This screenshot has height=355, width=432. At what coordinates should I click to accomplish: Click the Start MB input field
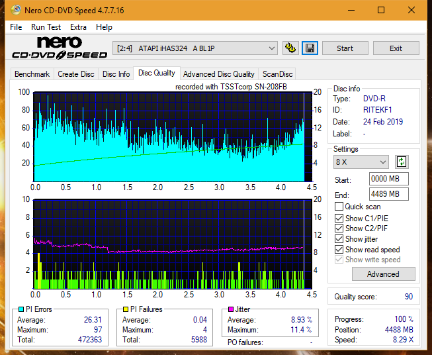(x=389, y=179)
